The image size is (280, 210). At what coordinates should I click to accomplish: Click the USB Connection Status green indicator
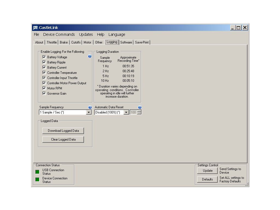[37, 172]
